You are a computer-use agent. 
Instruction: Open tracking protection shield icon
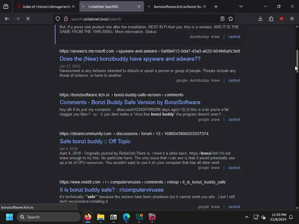click(x=58, y=19)
